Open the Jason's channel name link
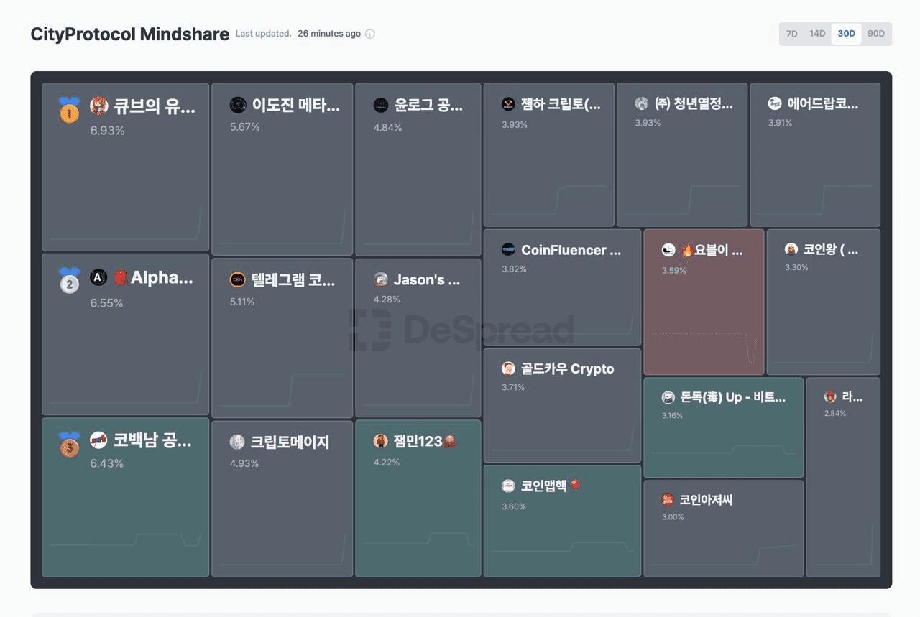920x617 pixels. pyautogui.click(x=426, y=279)
